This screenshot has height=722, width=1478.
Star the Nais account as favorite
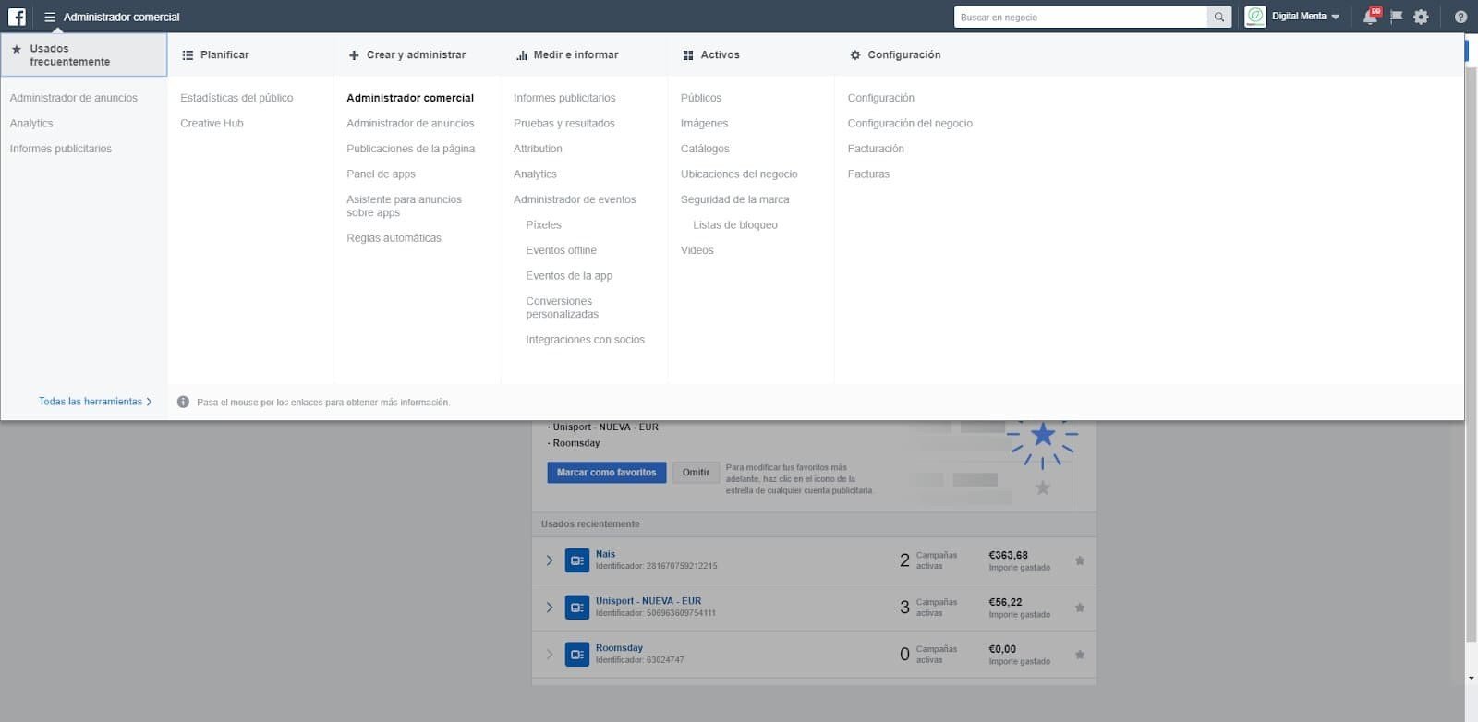tap(1080, 560)
